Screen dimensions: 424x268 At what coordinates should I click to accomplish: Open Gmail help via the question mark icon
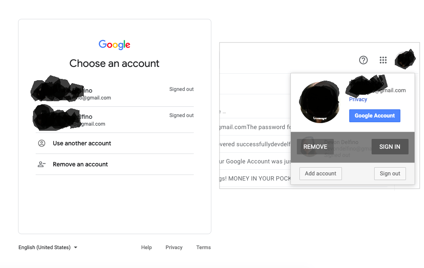point(363,60)
